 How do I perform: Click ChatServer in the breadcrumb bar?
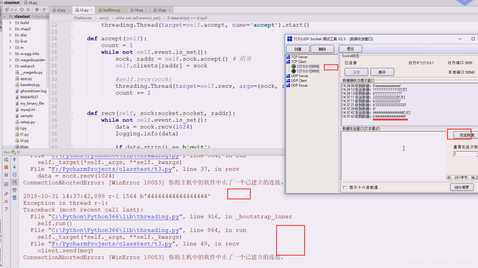83,18
